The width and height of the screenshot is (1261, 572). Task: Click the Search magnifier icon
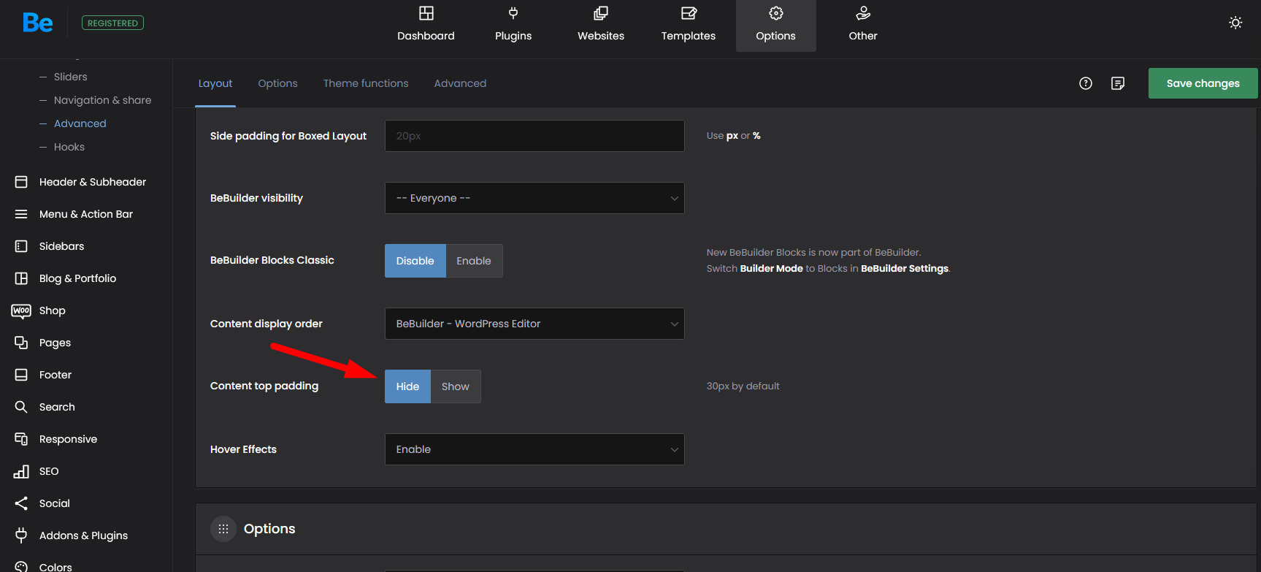coord(21,407)
